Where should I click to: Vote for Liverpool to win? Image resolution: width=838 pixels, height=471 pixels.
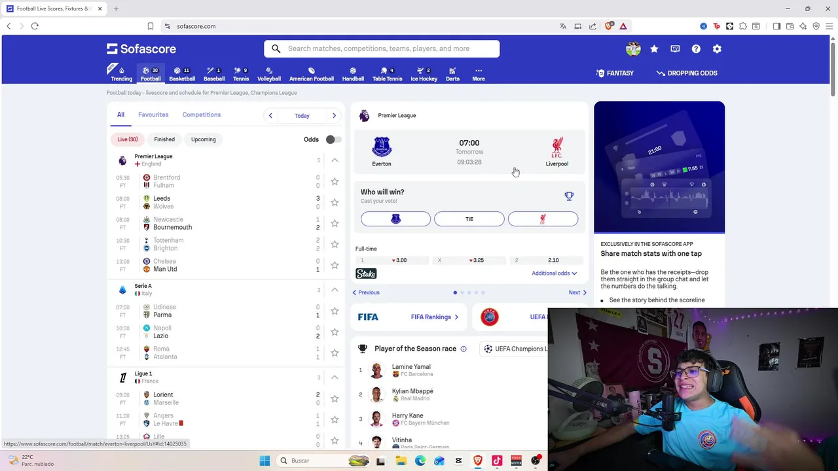[543, 219]
